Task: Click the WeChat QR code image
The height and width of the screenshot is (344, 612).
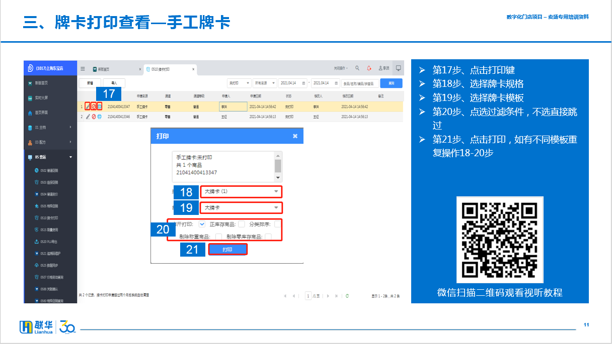Action: point(500,240)
